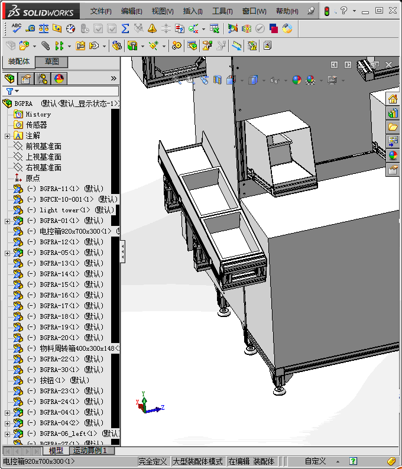Open the Reference Geometry tool
Viewport: 402px width, 469px height.
154,46
